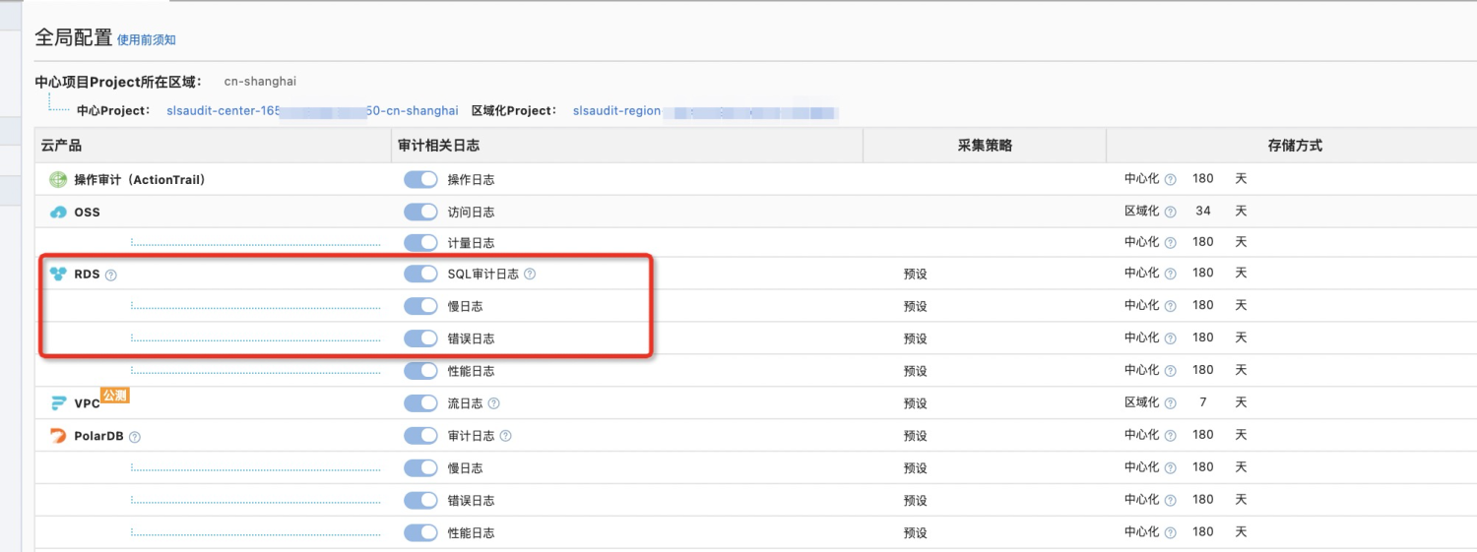Viewport: 1477px width, 552px height.
Task: Open help icon beside SQL审计日志
Action: tap(530, 274)
